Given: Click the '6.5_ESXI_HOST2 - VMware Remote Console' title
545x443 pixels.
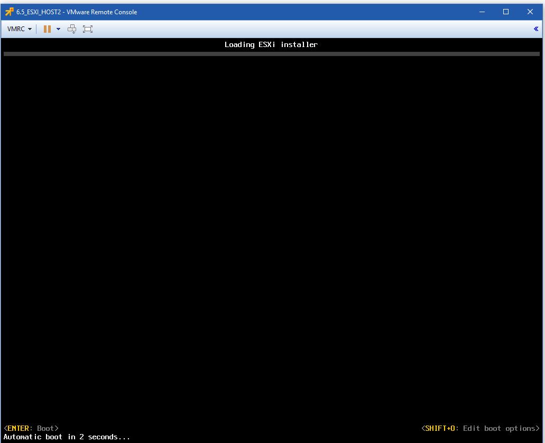Looking at the screenshot, I should pyautogui.click(x=77, y=12).
